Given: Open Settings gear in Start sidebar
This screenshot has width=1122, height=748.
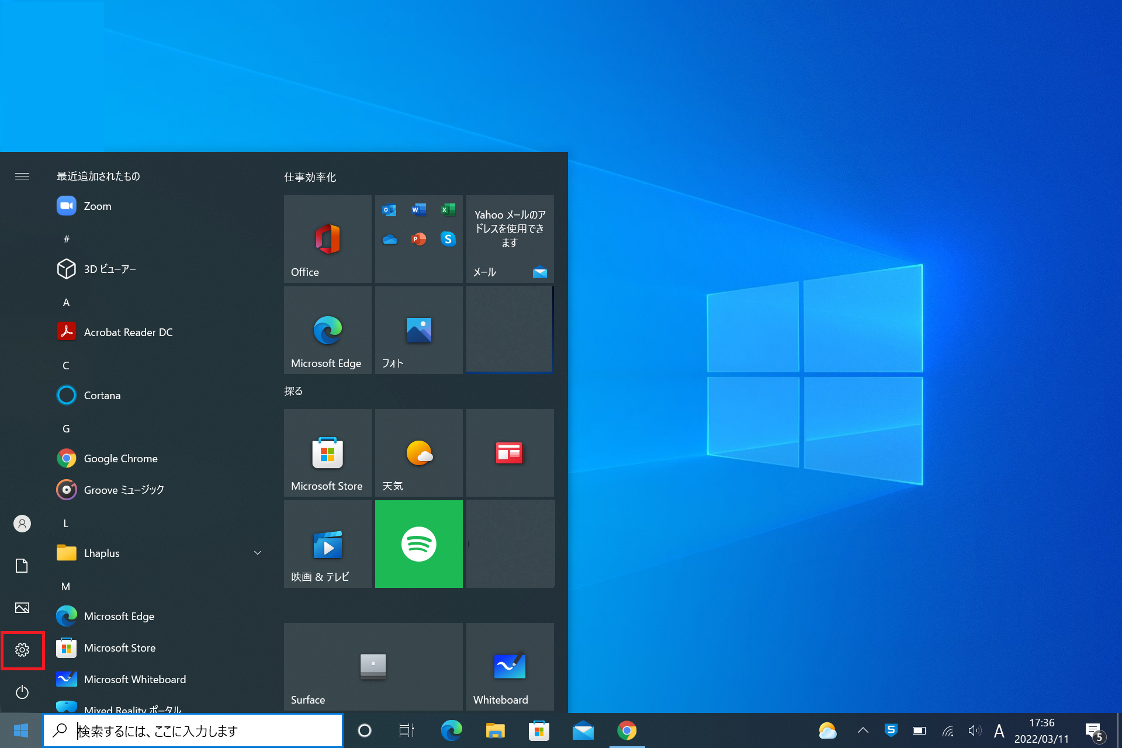Looking at the screenshot, I should tap(22, 650).
